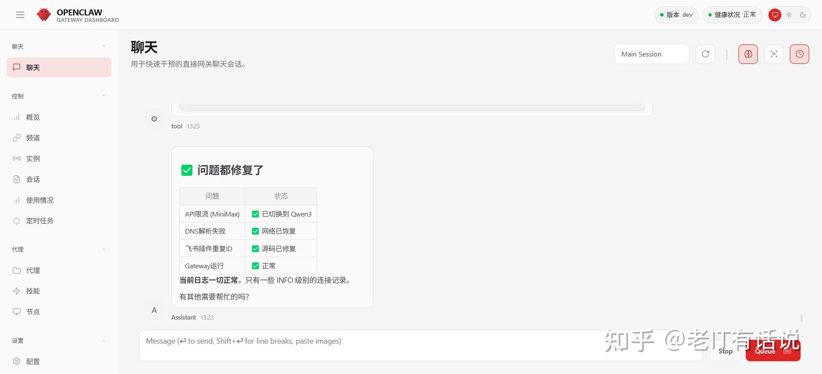Click the monitor icon beside 节点
This screenshot has width=822, height=374.
pyautogui.click(x=17, y=312)
